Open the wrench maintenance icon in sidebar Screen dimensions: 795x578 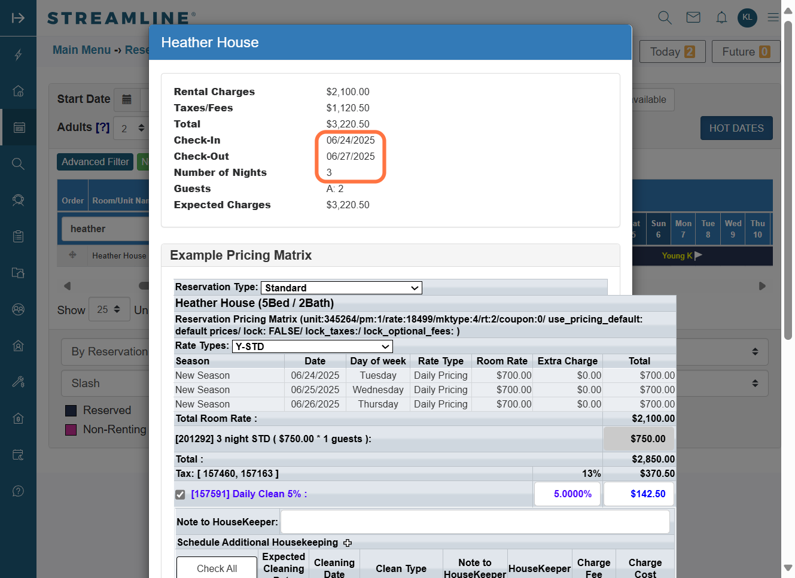click(19, 382)
